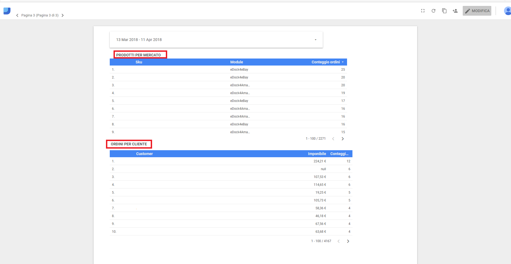Screen dimensions: 511x264
Task: Share the report with other users
Action: (455, 11)
